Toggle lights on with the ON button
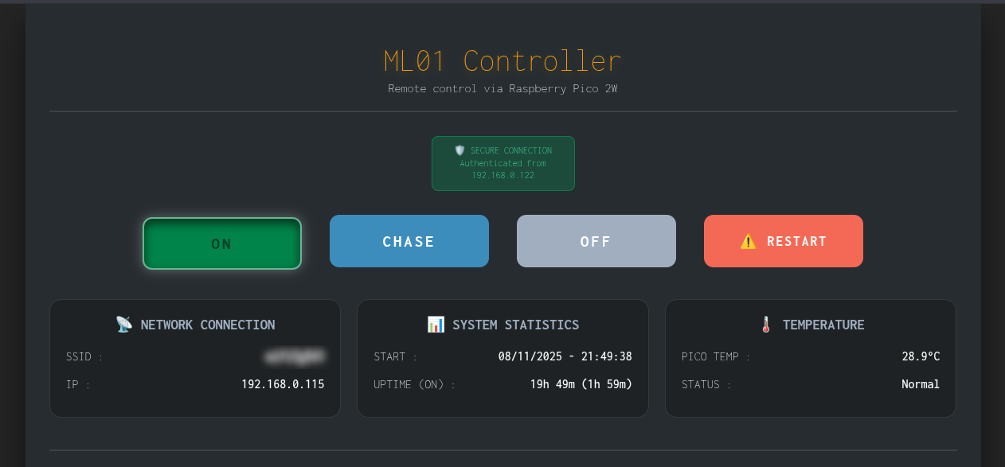 click(x=221, y=243)
